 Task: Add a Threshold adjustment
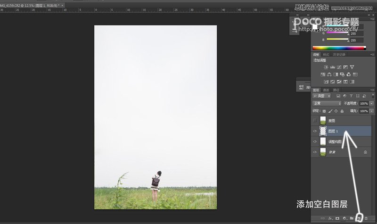339,82
